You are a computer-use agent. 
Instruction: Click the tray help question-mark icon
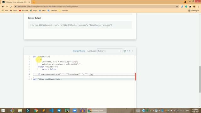tap(144, 110)
